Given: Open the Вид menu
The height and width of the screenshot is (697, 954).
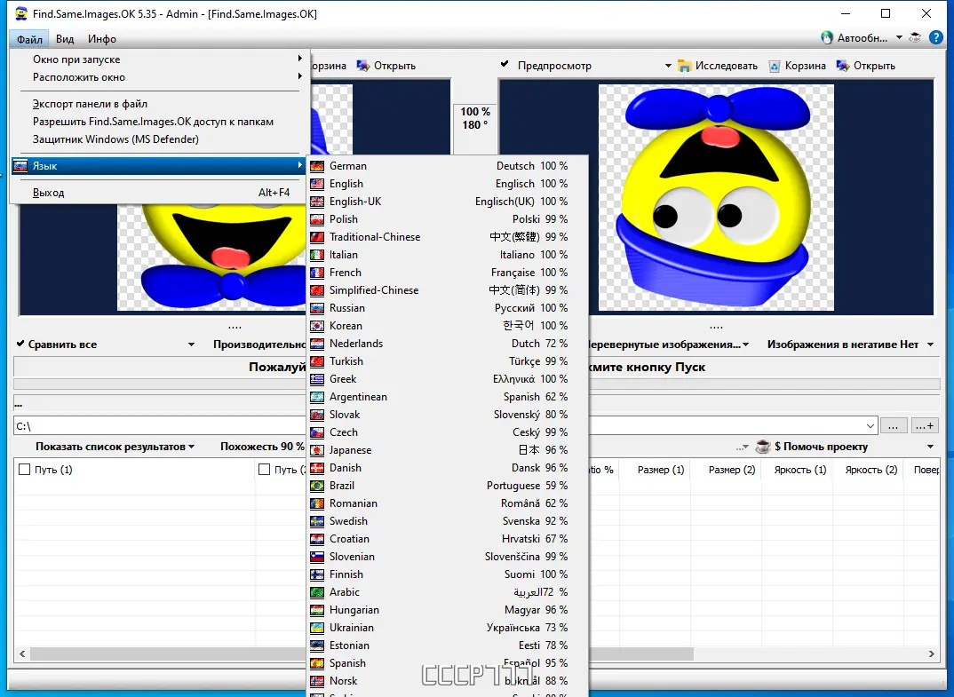Looking at the screenshot, I should pos(65,39).
